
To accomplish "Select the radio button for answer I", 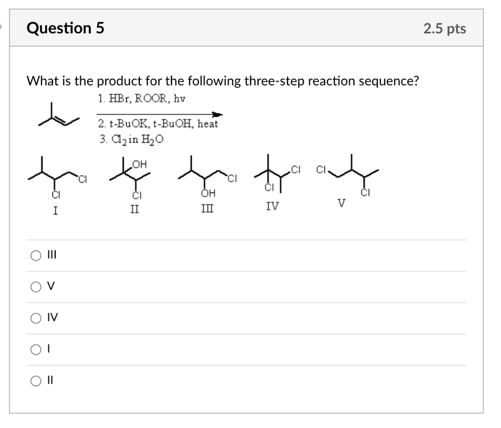I will tap(35, 349).
